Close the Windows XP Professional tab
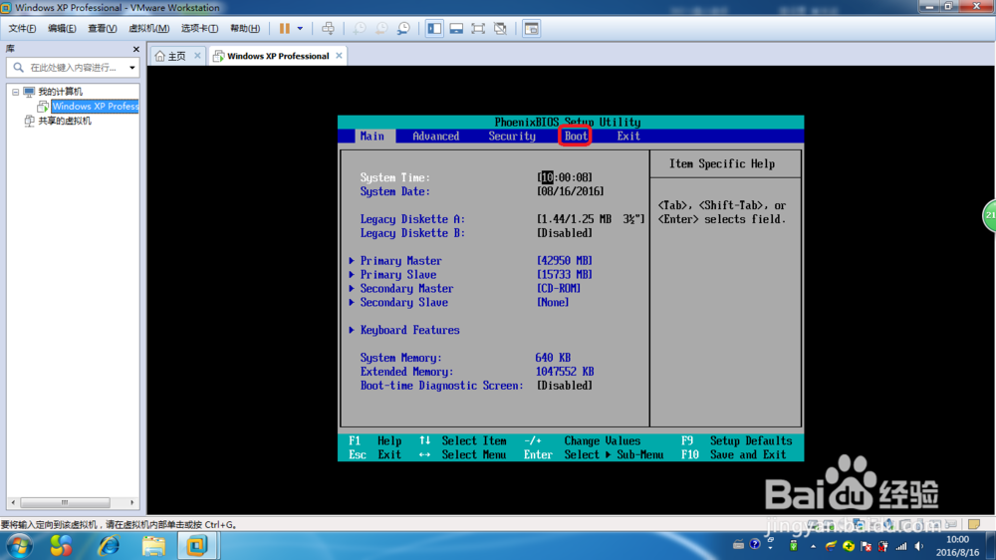The width and height of the screenshot is (996, 560). 340,56
